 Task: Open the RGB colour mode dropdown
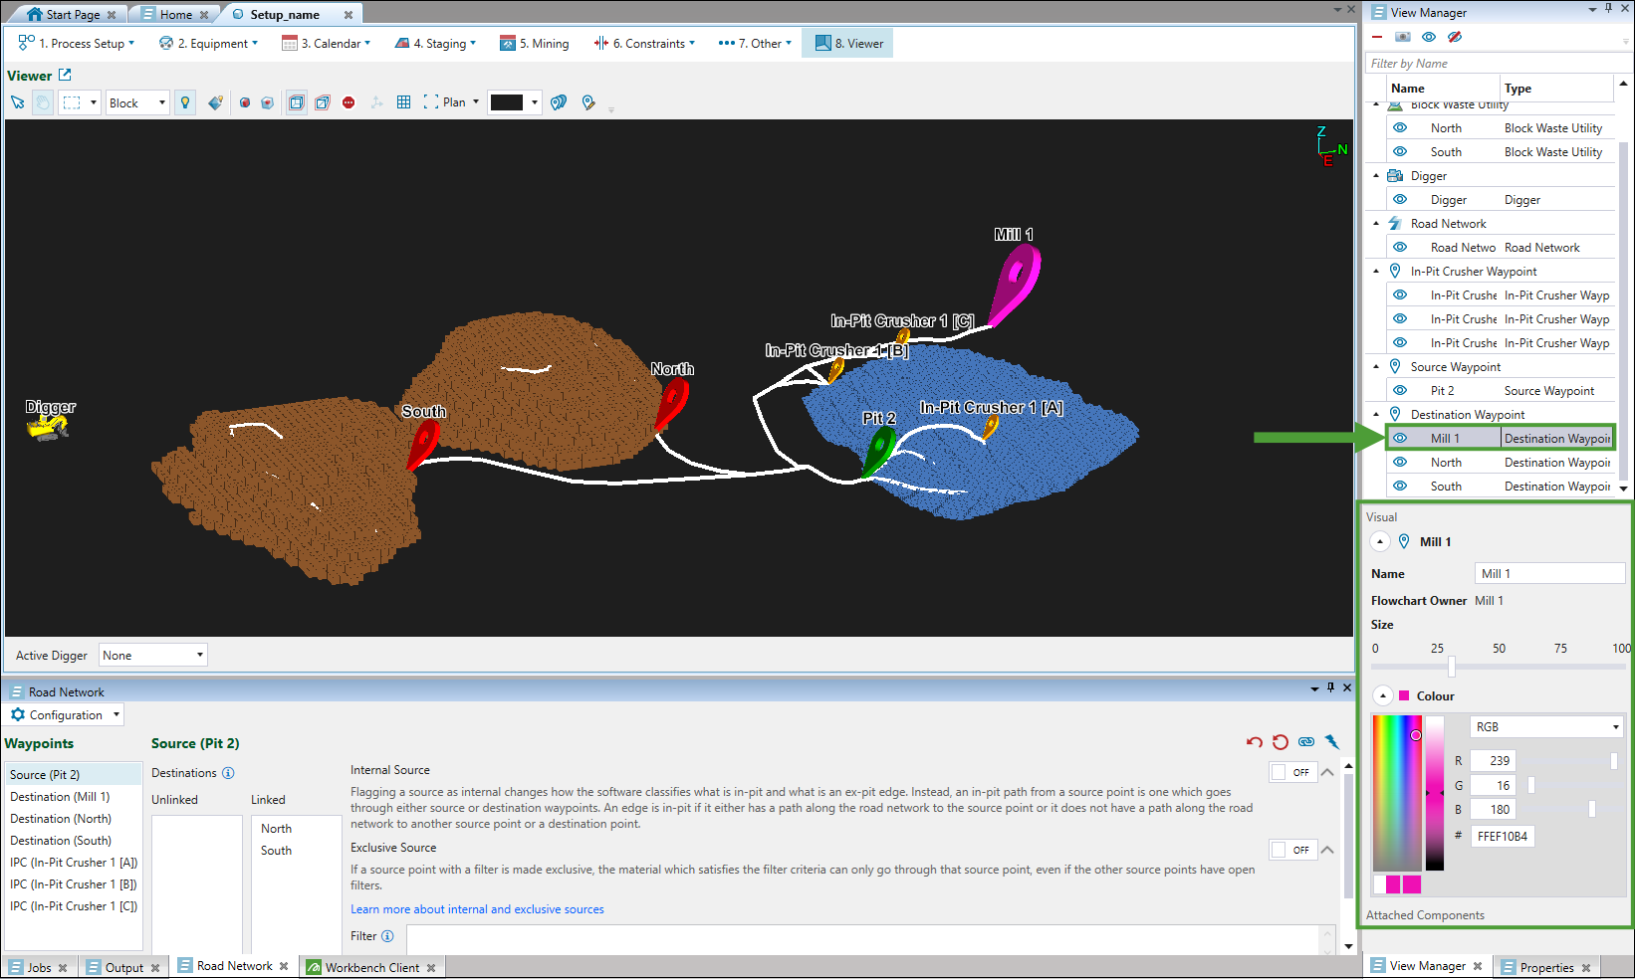1546,727
